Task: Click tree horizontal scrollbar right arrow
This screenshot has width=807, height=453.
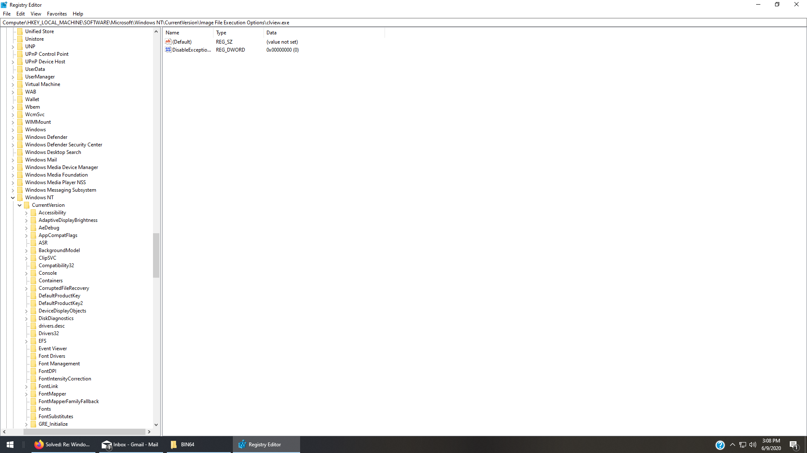Action: point(149,432)
